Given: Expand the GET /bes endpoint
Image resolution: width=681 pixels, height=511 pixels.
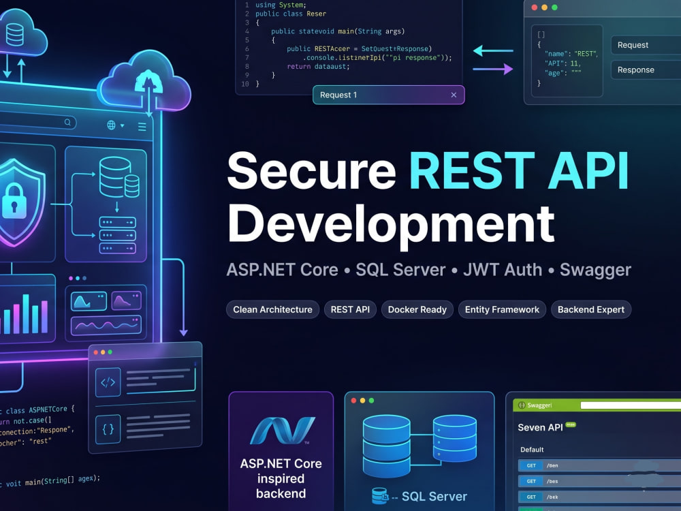Looking at the screenshot, I should (x=599, y=481).
